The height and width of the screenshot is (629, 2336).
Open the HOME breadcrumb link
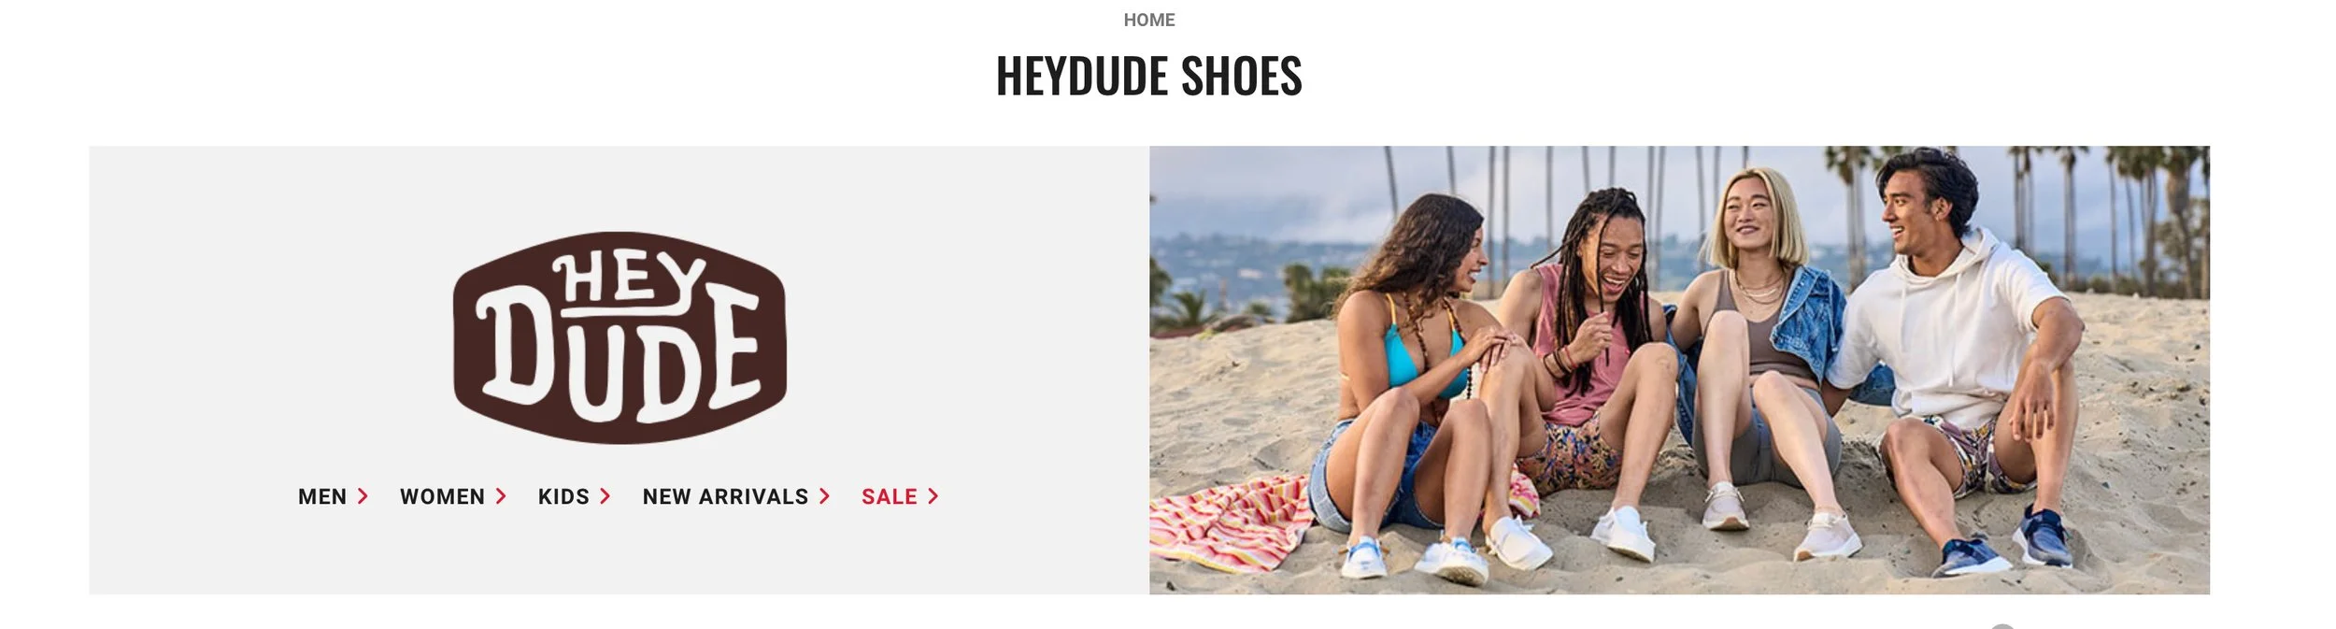point(1148,20)
